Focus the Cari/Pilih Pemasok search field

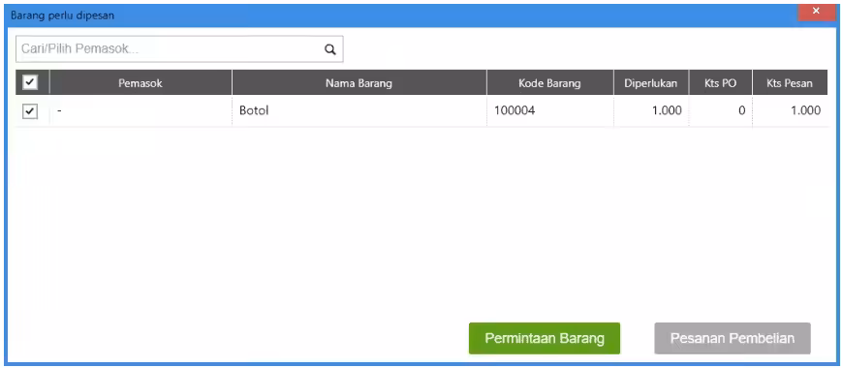(179, 48)
